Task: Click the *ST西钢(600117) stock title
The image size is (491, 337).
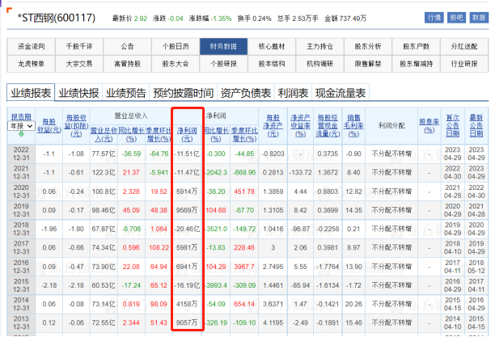Action: [x=57, y=18]
